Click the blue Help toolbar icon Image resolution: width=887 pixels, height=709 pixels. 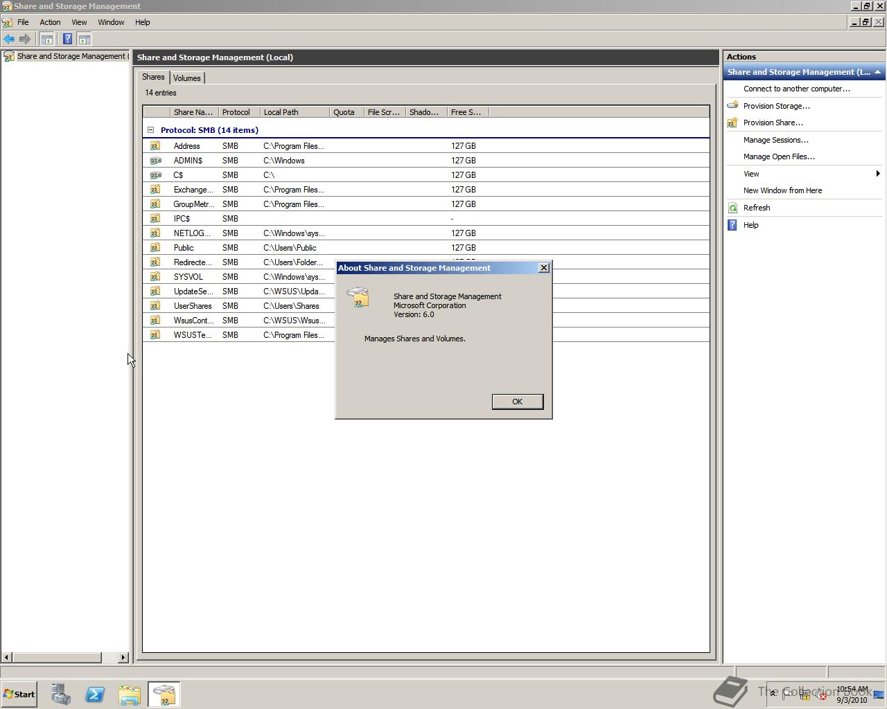point(67,39)
